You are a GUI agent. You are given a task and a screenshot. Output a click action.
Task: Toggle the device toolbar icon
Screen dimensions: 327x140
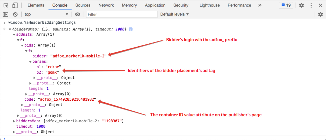[15, 5]
